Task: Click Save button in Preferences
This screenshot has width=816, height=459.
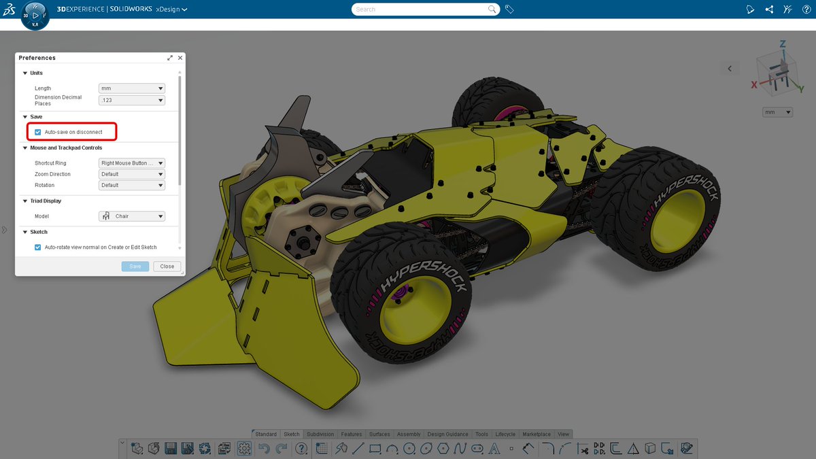Action: 135,267
